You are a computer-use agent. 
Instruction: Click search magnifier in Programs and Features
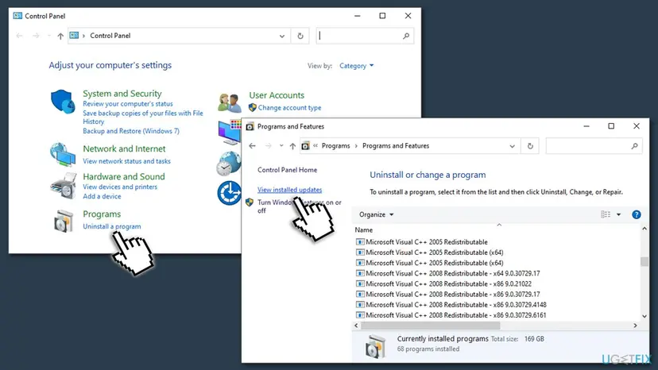pos(634,146)
